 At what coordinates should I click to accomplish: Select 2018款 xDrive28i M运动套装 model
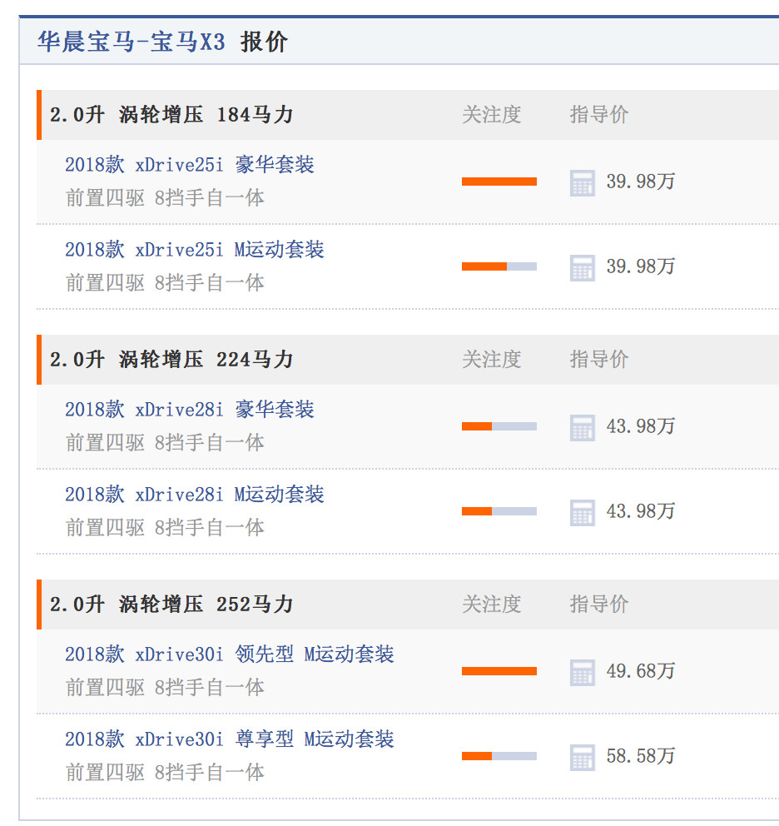(x=195, y=495)
